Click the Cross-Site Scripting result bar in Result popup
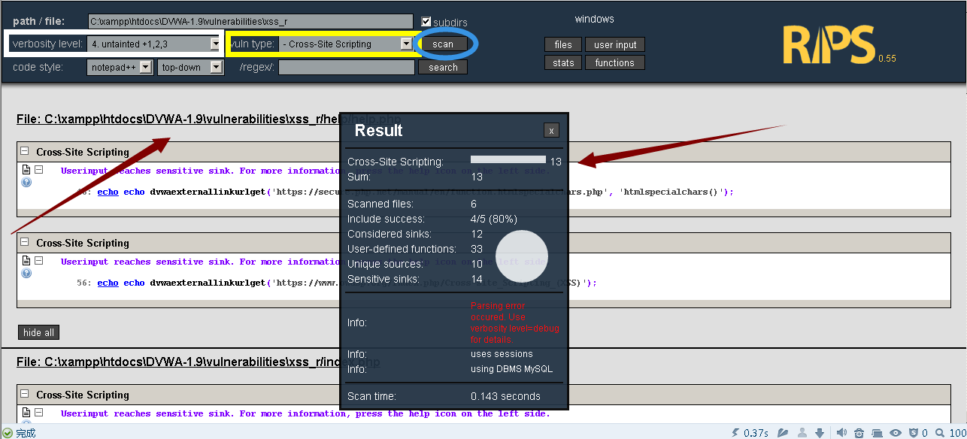This screenshot has height=439, width=967. click(x=508, y=159)
